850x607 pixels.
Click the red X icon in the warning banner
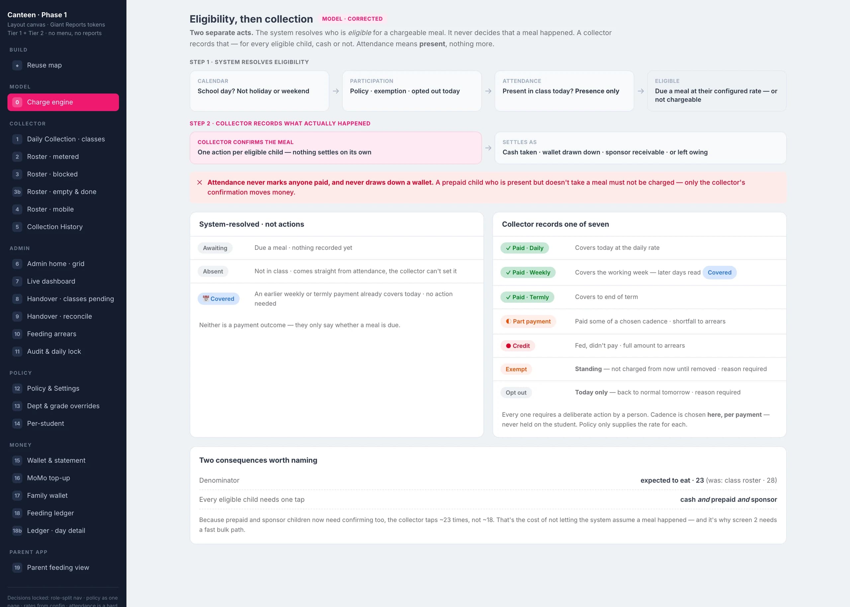(200, 183)
